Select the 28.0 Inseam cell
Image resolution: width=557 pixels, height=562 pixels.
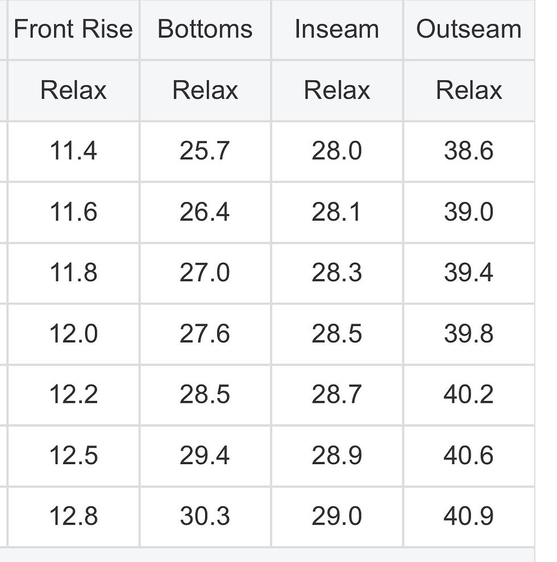click(337, 151)
